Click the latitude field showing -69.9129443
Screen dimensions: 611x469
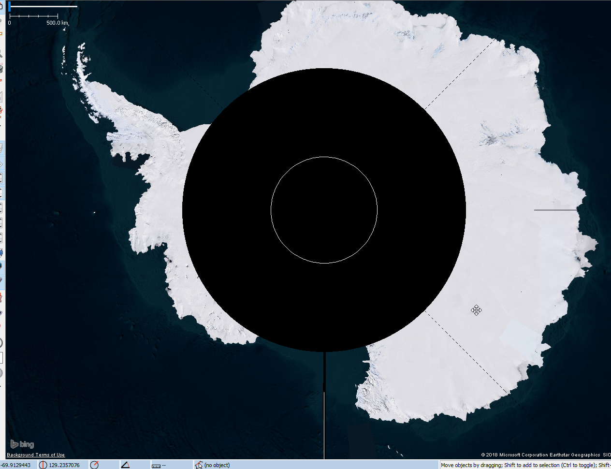click(x=16, y=465)
